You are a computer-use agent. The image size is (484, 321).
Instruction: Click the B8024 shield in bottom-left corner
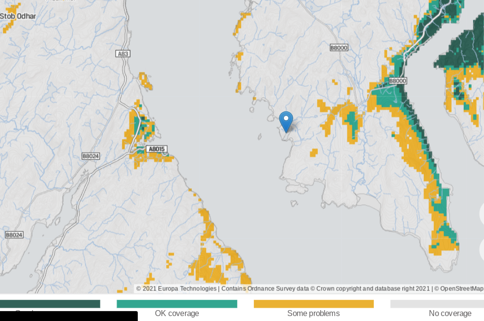(x=14, y=235)
